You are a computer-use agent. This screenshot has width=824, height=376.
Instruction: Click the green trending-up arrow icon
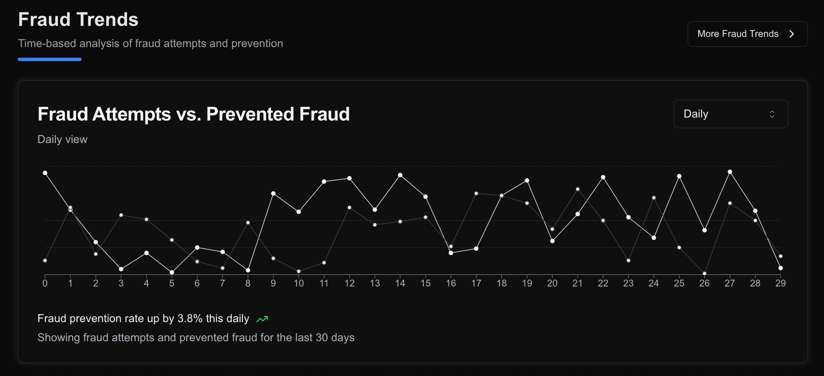coord(262,319)
